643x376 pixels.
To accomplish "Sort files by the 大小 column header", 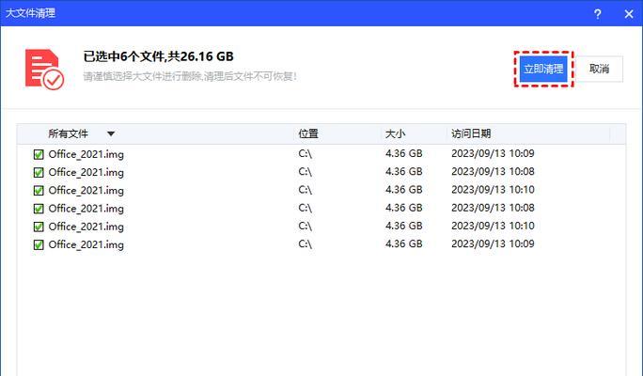I will [x=396, y=133].
